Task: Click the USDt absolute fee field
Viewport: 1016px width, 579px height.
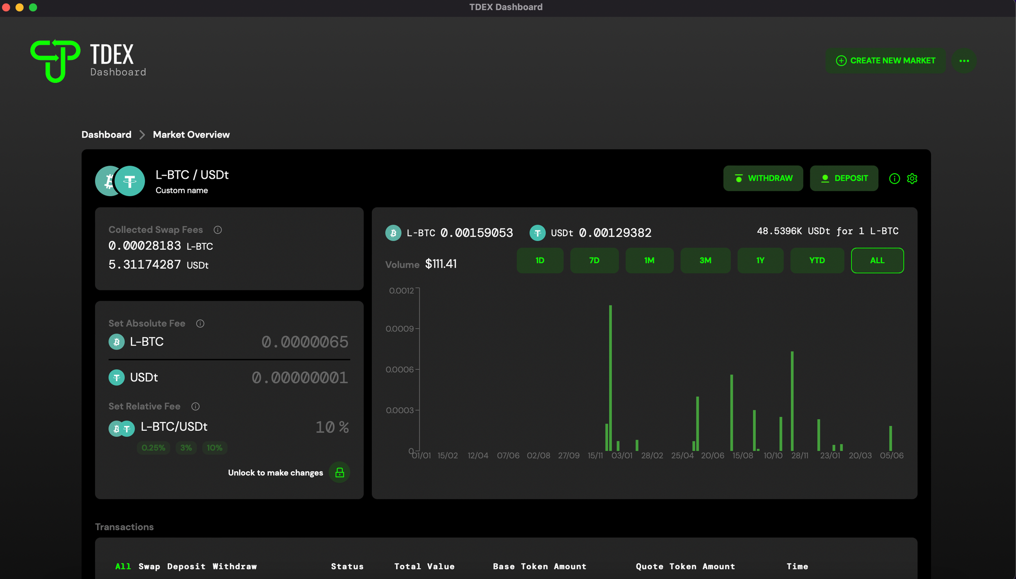Action: [x=300, y=378]
